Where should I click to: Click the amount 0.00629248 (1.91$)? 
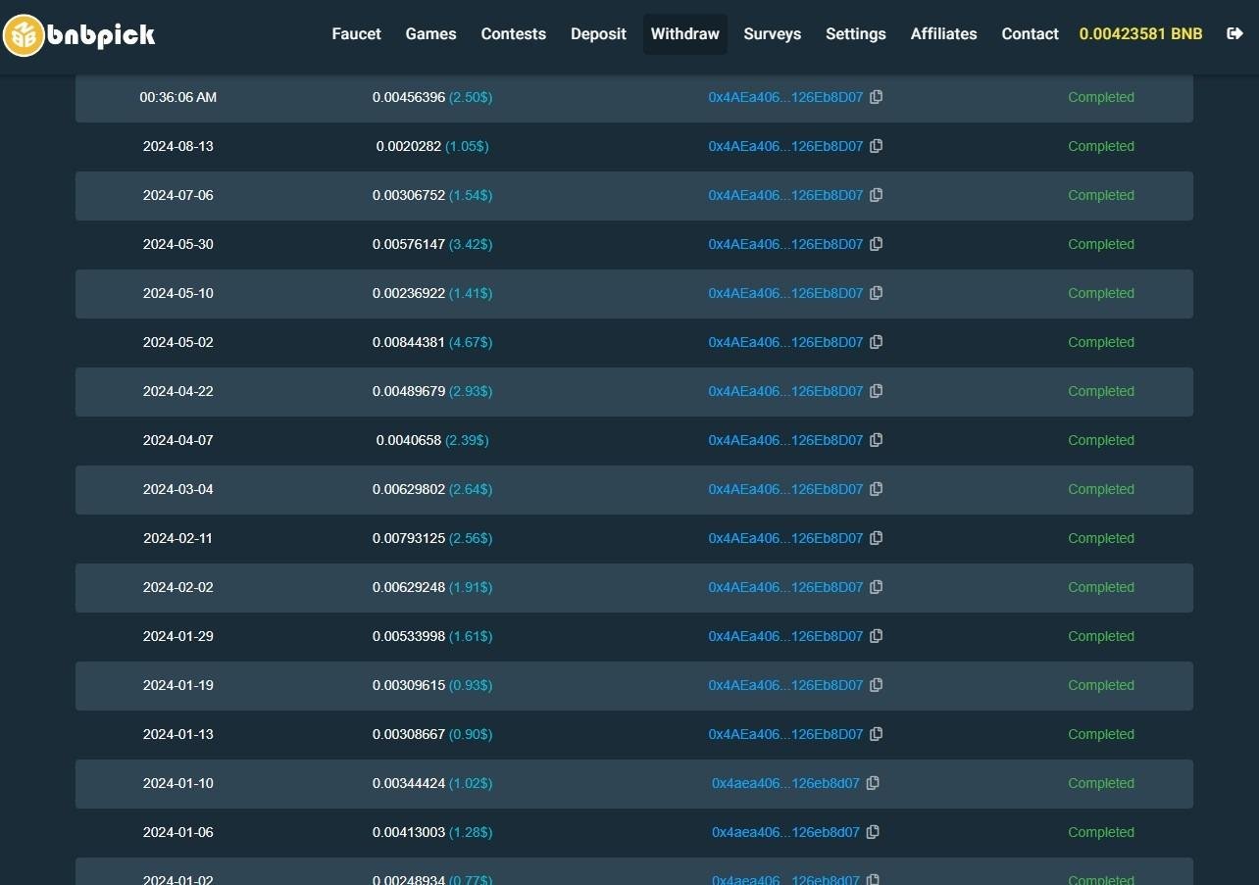(432, 587)
